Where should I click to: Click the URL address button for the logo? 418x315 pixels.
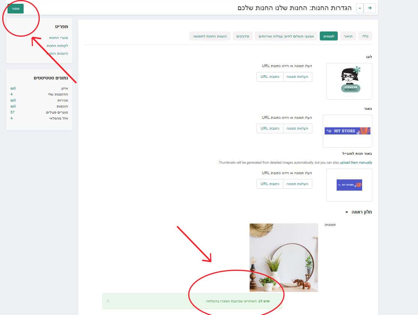(x=270, y=77)
